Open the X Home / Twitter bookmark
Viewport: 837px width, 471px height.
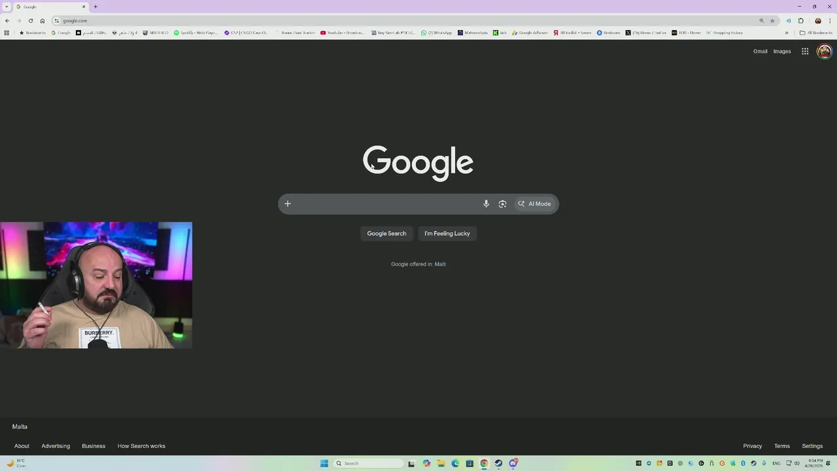646,33
